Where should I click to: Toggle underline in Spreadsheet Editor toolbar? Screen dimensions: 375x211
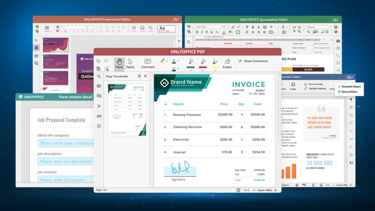(x=206, y=32)
